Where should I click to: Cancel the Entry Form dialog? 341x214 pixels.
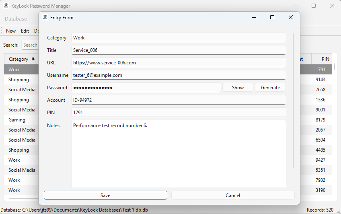pos(233,195)
